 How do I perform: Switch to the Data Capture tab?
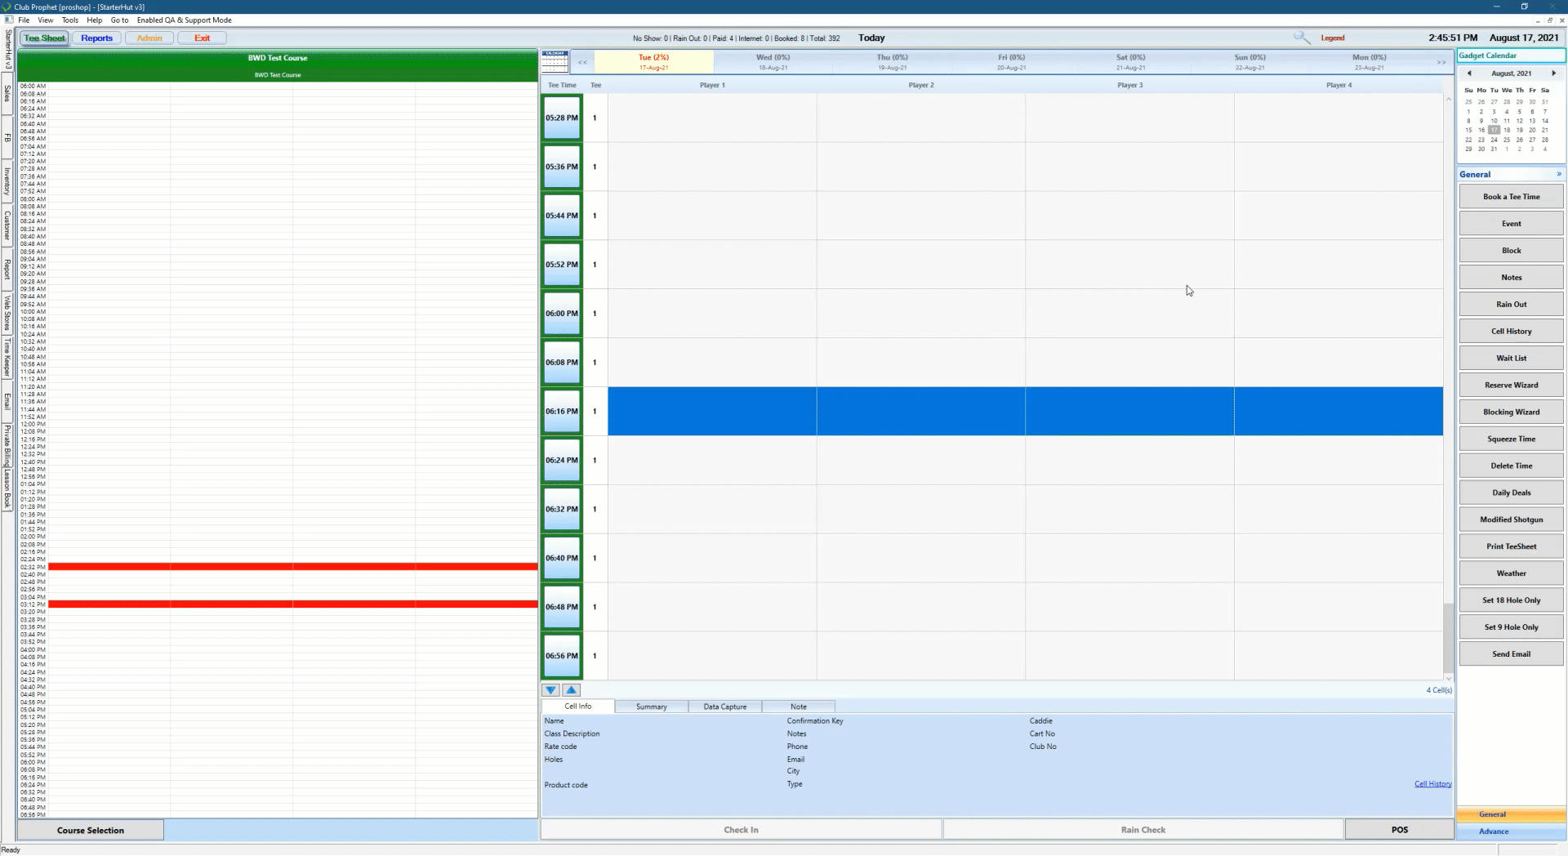pyautogui.click(x=724, y=707)
